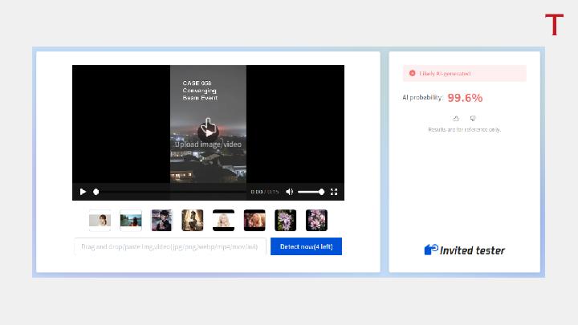Select the blonde woman letterboxed thumbnail
The width and height of the screenshot is (578, 325).
pyautogui.click(x=223, y=221)
